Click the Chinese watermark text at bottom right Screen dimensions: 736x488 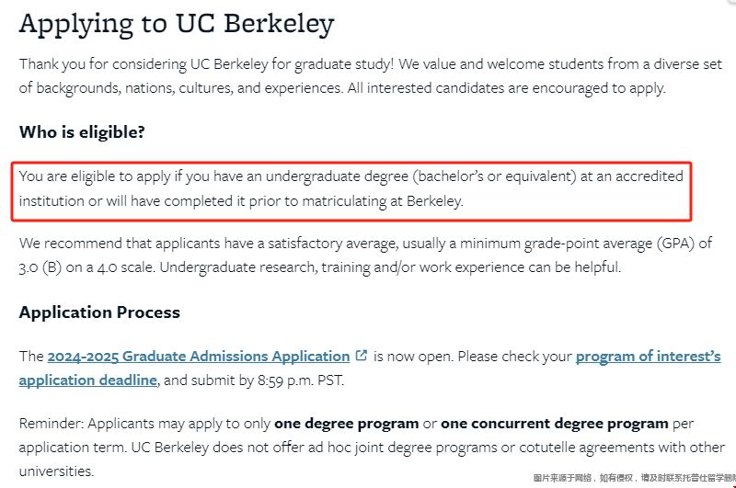(x=634, y=478)
